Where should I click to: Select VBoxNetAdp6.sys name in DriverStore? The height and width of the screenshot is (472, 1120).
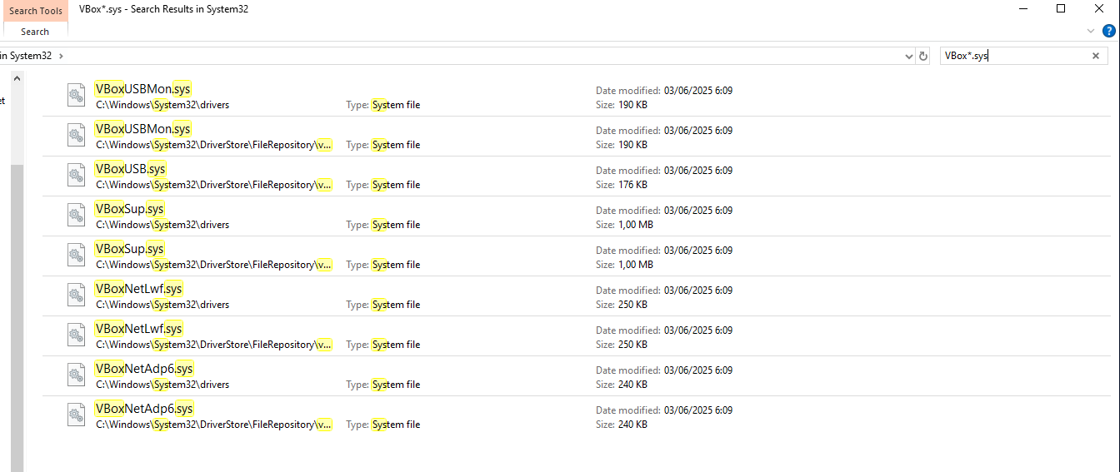[145, 409]
